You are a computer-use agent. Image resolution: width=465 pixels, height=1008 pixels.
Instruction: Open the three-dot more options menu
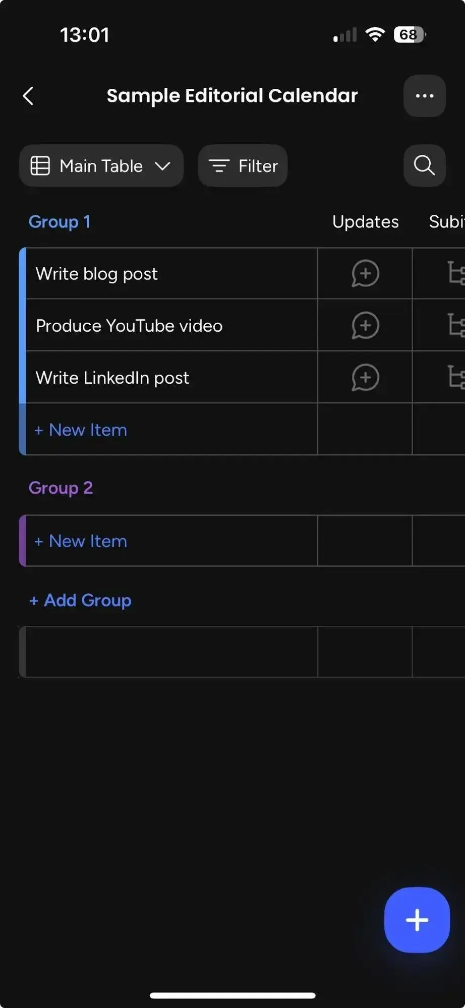point(424,96)
